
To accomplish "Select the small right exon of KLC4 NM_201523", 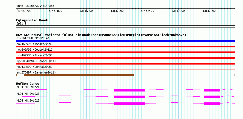I will coord(212,97).
